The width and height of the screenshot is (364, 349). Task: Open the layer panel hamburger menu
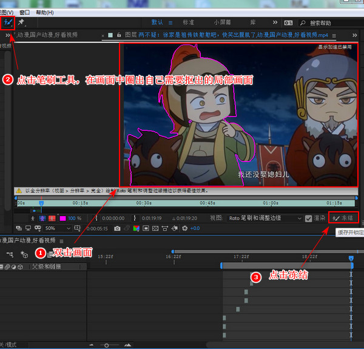coord(334,36)
